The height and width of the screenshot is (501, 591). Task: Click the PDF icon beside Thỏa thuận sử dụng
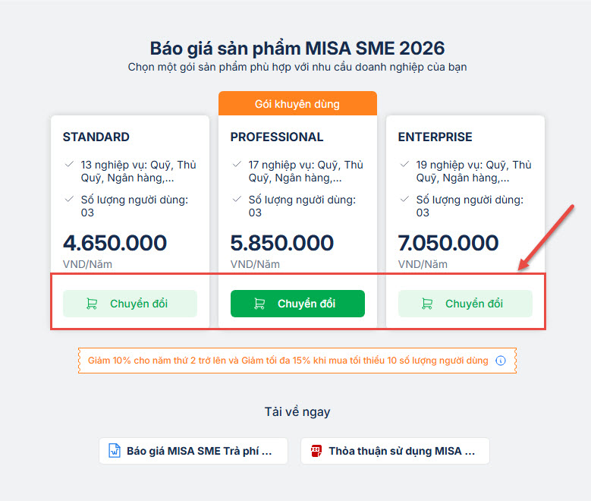pos(316,451)
